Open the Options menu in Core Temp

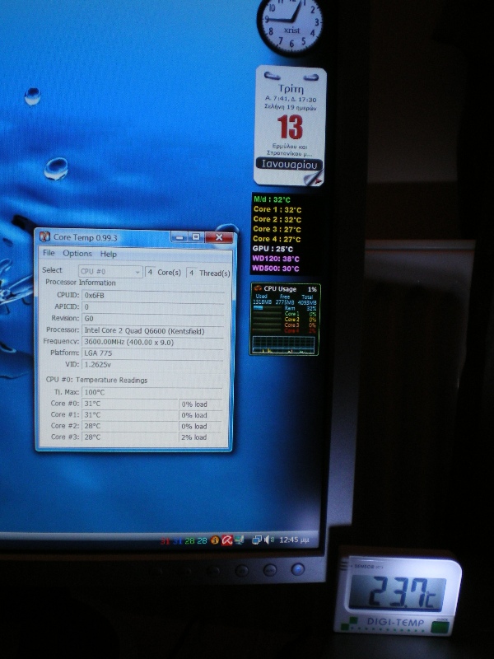click(77, 254)
